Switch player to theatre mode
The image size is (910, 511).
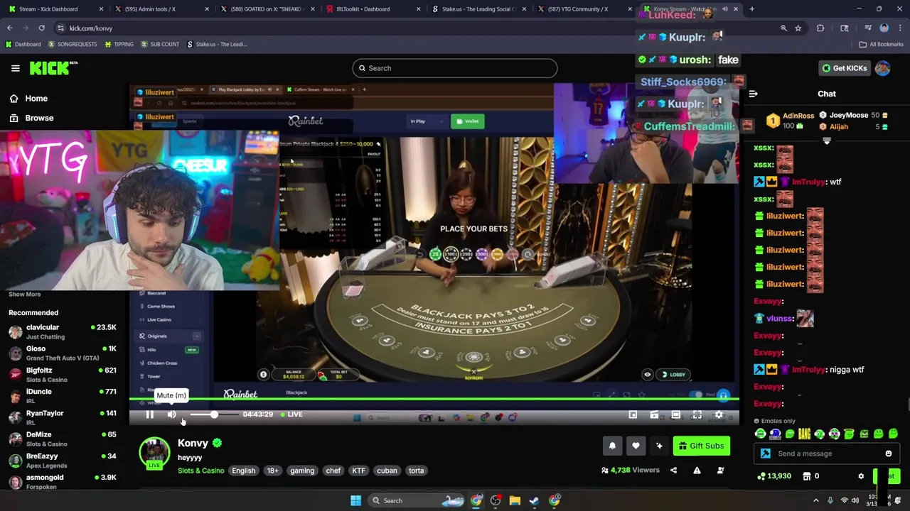(x=676, y=414)
